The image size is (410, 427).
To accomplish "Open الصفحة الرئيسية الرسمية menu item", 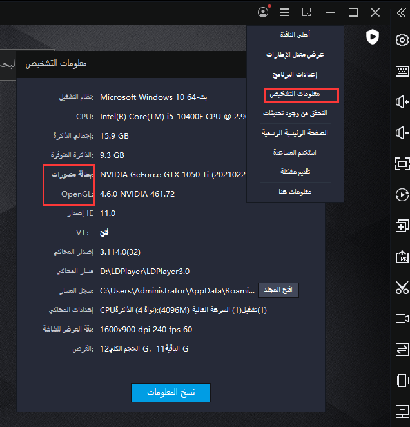I will pyautogui.click(x=295, y=133).
